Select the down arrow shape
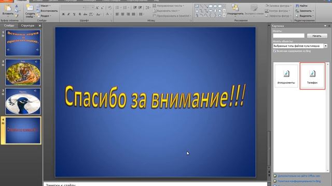Screen dimensions: 332x186 215,11
